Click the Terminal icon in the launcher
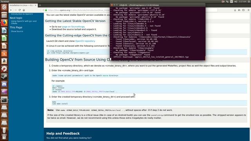The image size is (251, 141). click(4, 99)
